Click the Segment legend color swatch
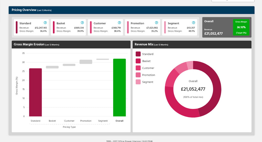 (x=138, y=82)
